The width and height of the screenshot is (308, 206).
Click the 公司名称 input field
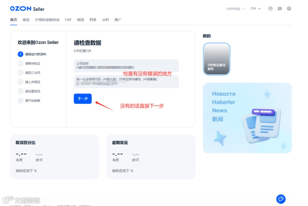(x=126, y=66)
